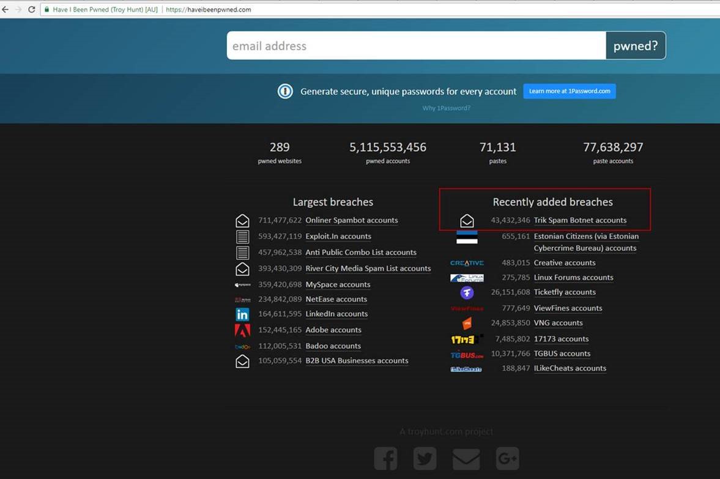The width and height of the screenshot is (720, 479).
Task: Click the email envelope icon in footer
Action: coord(466,459)
